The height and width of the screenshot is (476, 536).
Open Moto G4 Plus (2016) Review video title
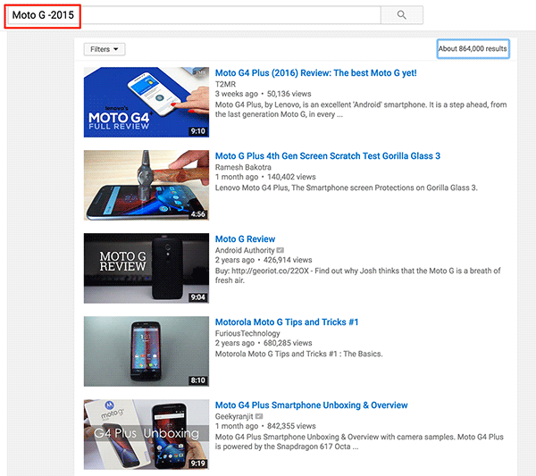pyautogui.click(x=315, y=73)
